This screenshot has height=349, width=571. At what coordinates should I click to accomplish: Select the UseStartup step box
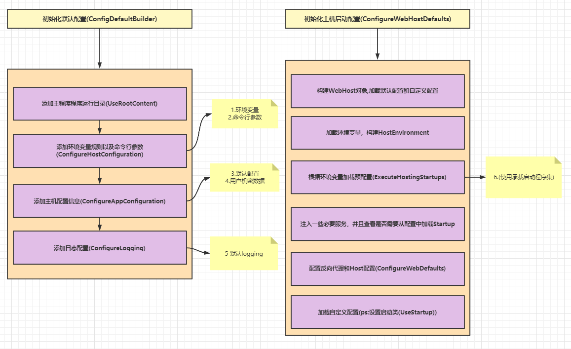pos(378,312)
